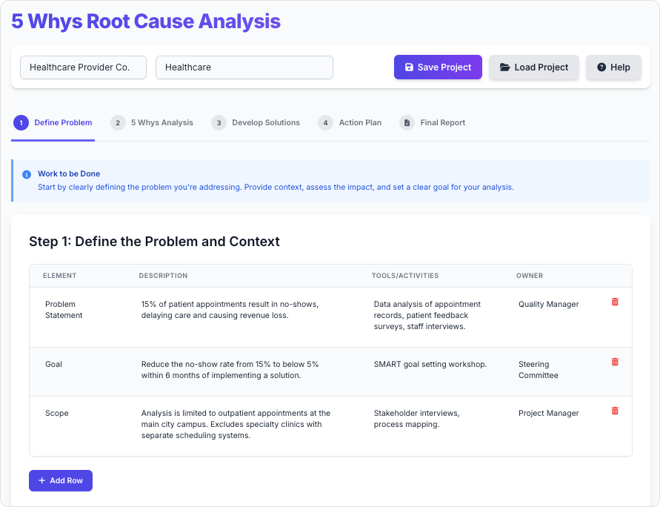Open the Define Problem tab
Screen dimensions: 660x507
(53, 123)
